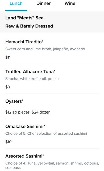Open the Dinner menu tab
104x171 pixels.
[x=44, y=3]
